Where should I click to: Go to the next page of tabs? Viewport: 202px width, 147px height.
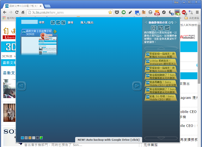pyautogui.click(x=137, y=86)
